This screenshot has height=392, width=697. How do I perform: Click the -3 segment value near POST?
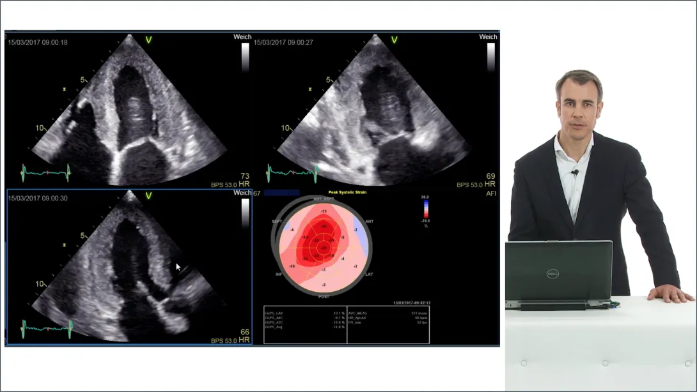pos(324,285)
